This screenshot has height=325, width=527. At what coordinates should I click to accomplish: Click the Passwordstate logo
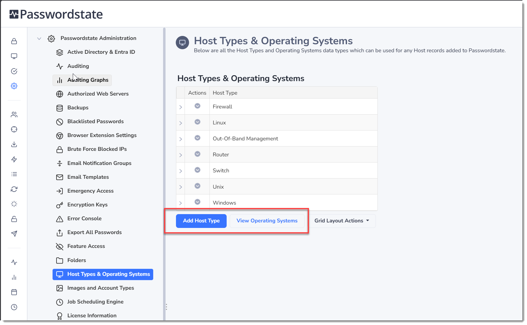(56, 14)
